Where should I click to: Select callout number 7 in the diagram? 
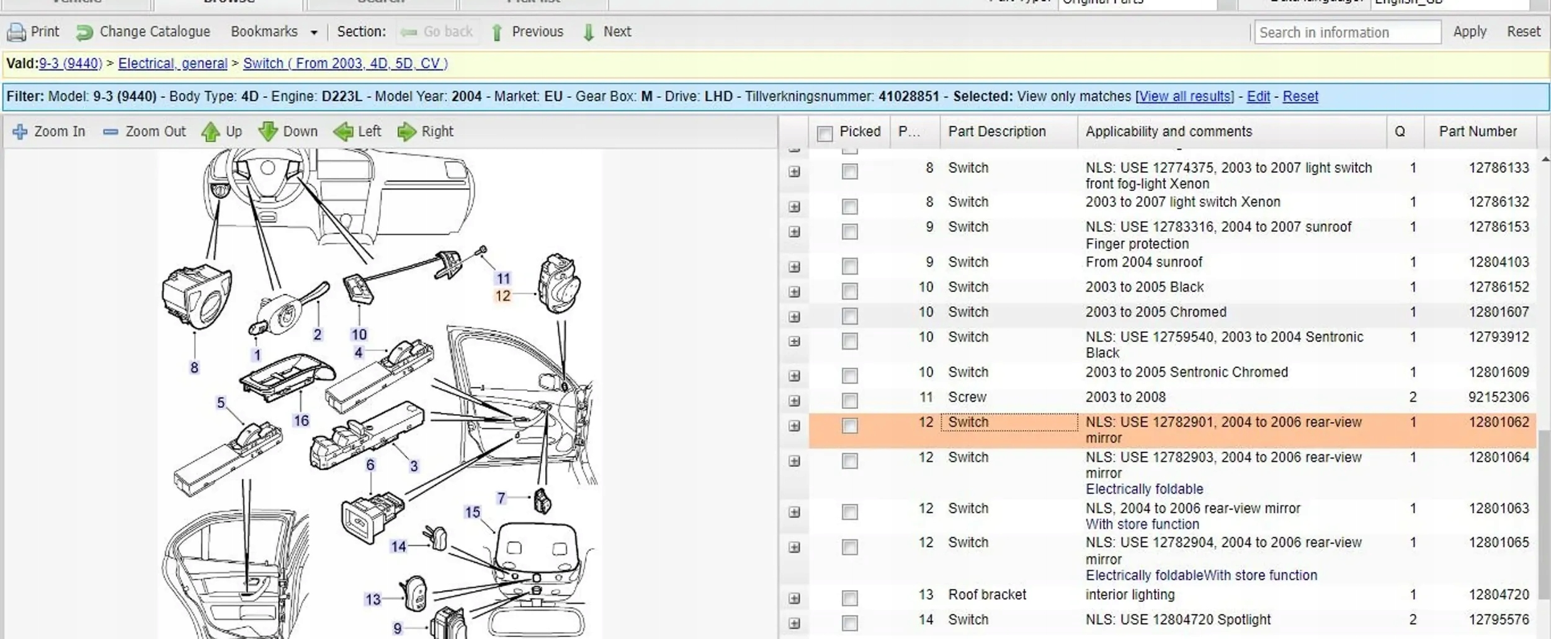point(501,498)
